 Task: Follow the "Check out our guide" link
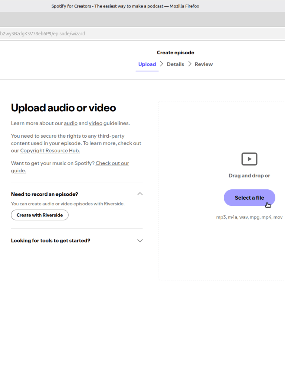tap(112, 163)
